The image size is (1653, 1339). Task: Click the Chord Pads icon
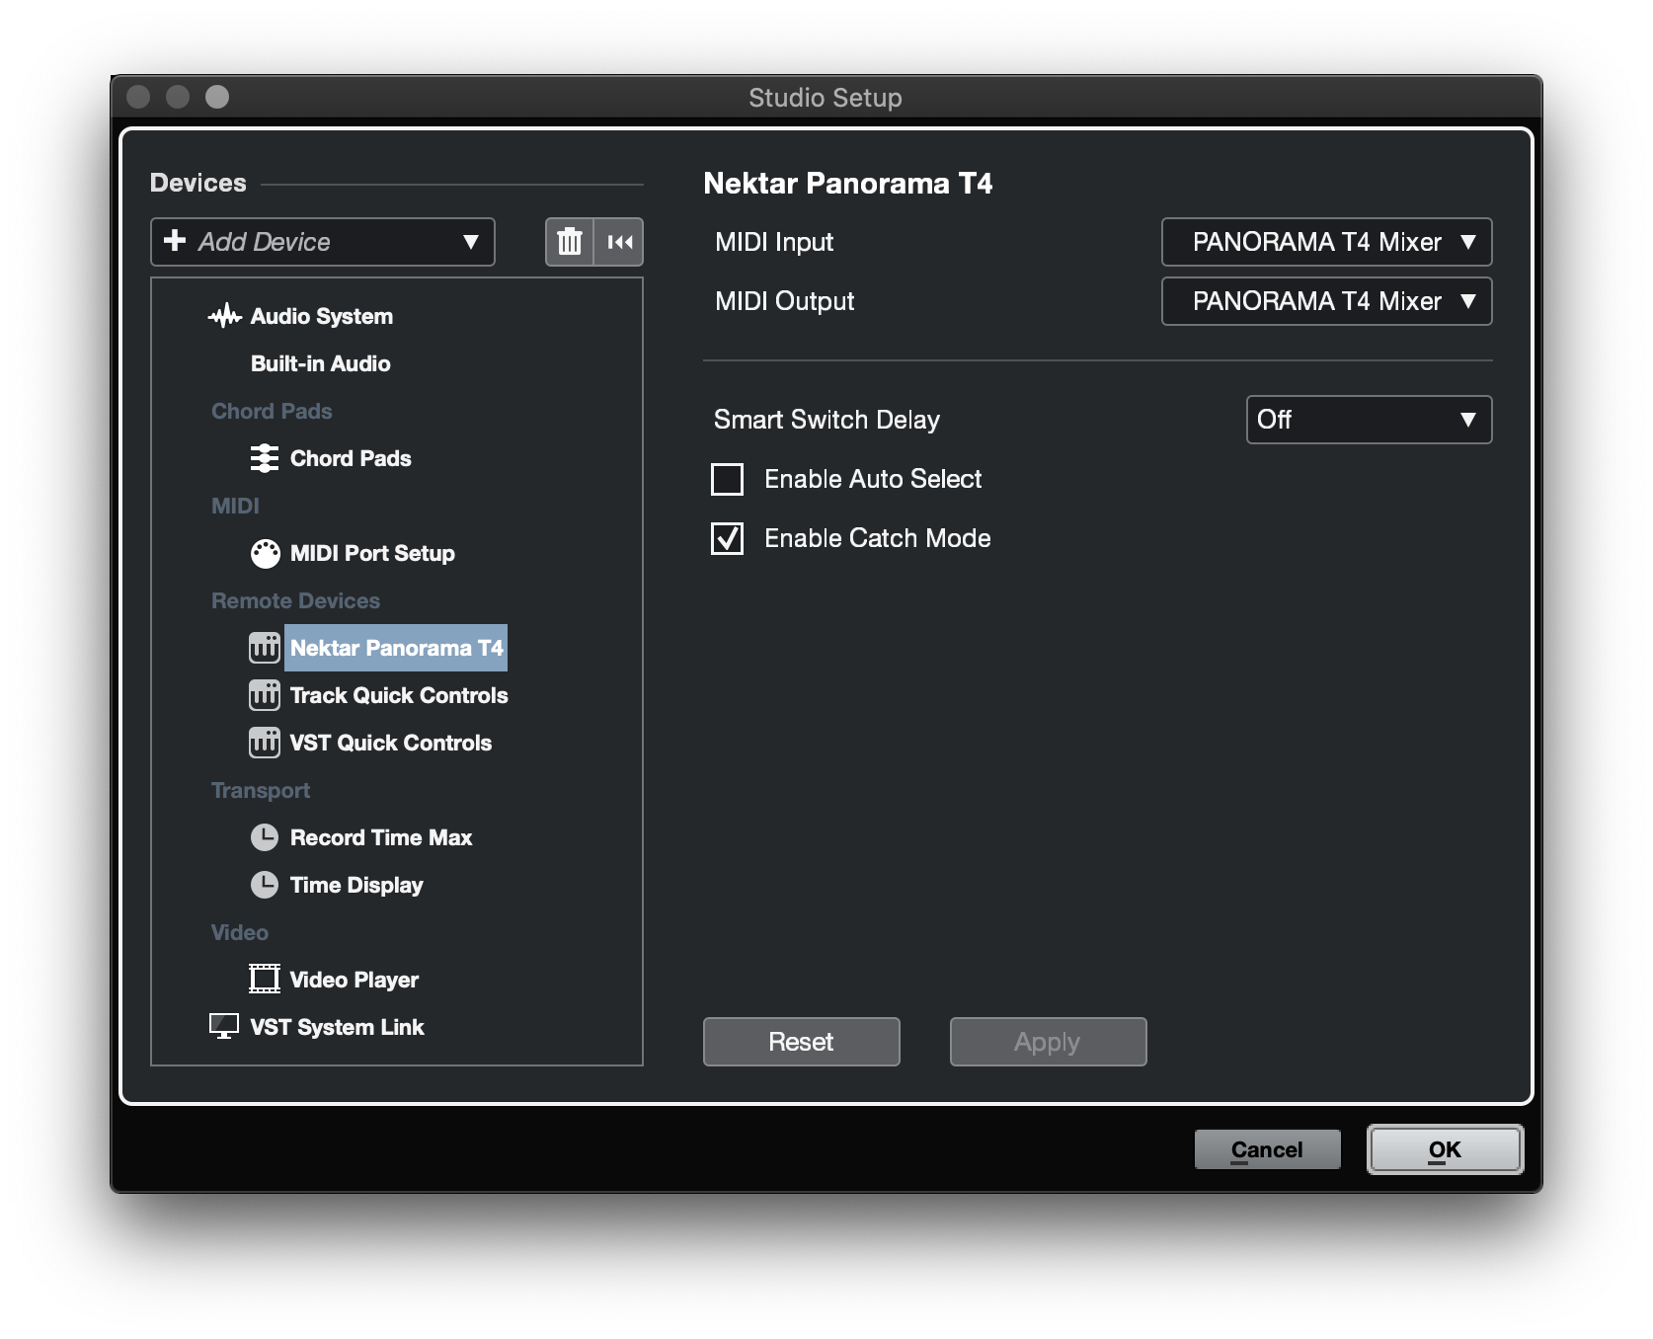(265, 458)
